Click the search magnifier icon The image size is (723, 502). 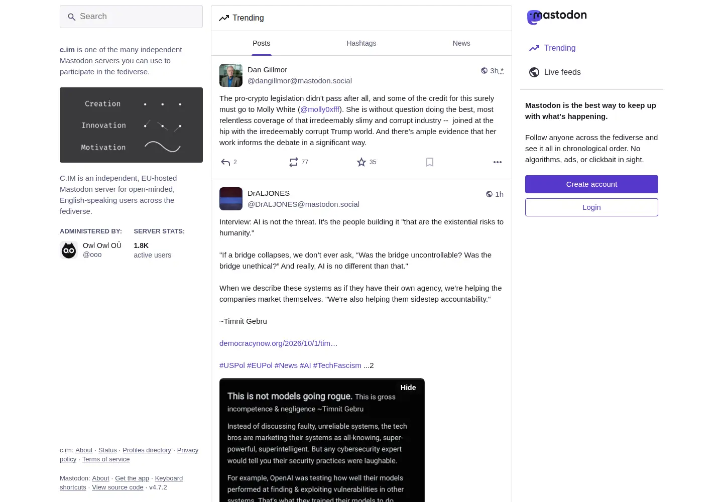coord(72,17)
